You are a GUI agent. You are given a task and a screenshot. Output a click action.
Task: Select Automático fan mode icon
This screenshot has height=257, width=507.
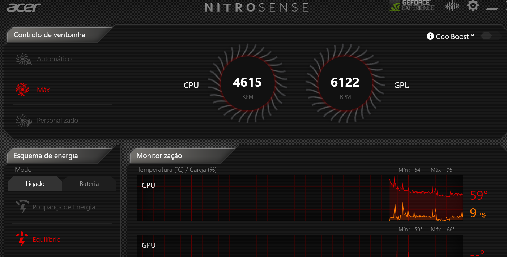24,59
